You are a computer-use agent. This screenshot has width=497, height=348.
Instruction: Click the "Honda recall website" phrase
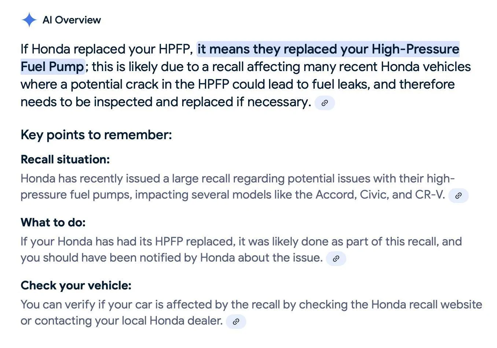click(x=427, y=304)
